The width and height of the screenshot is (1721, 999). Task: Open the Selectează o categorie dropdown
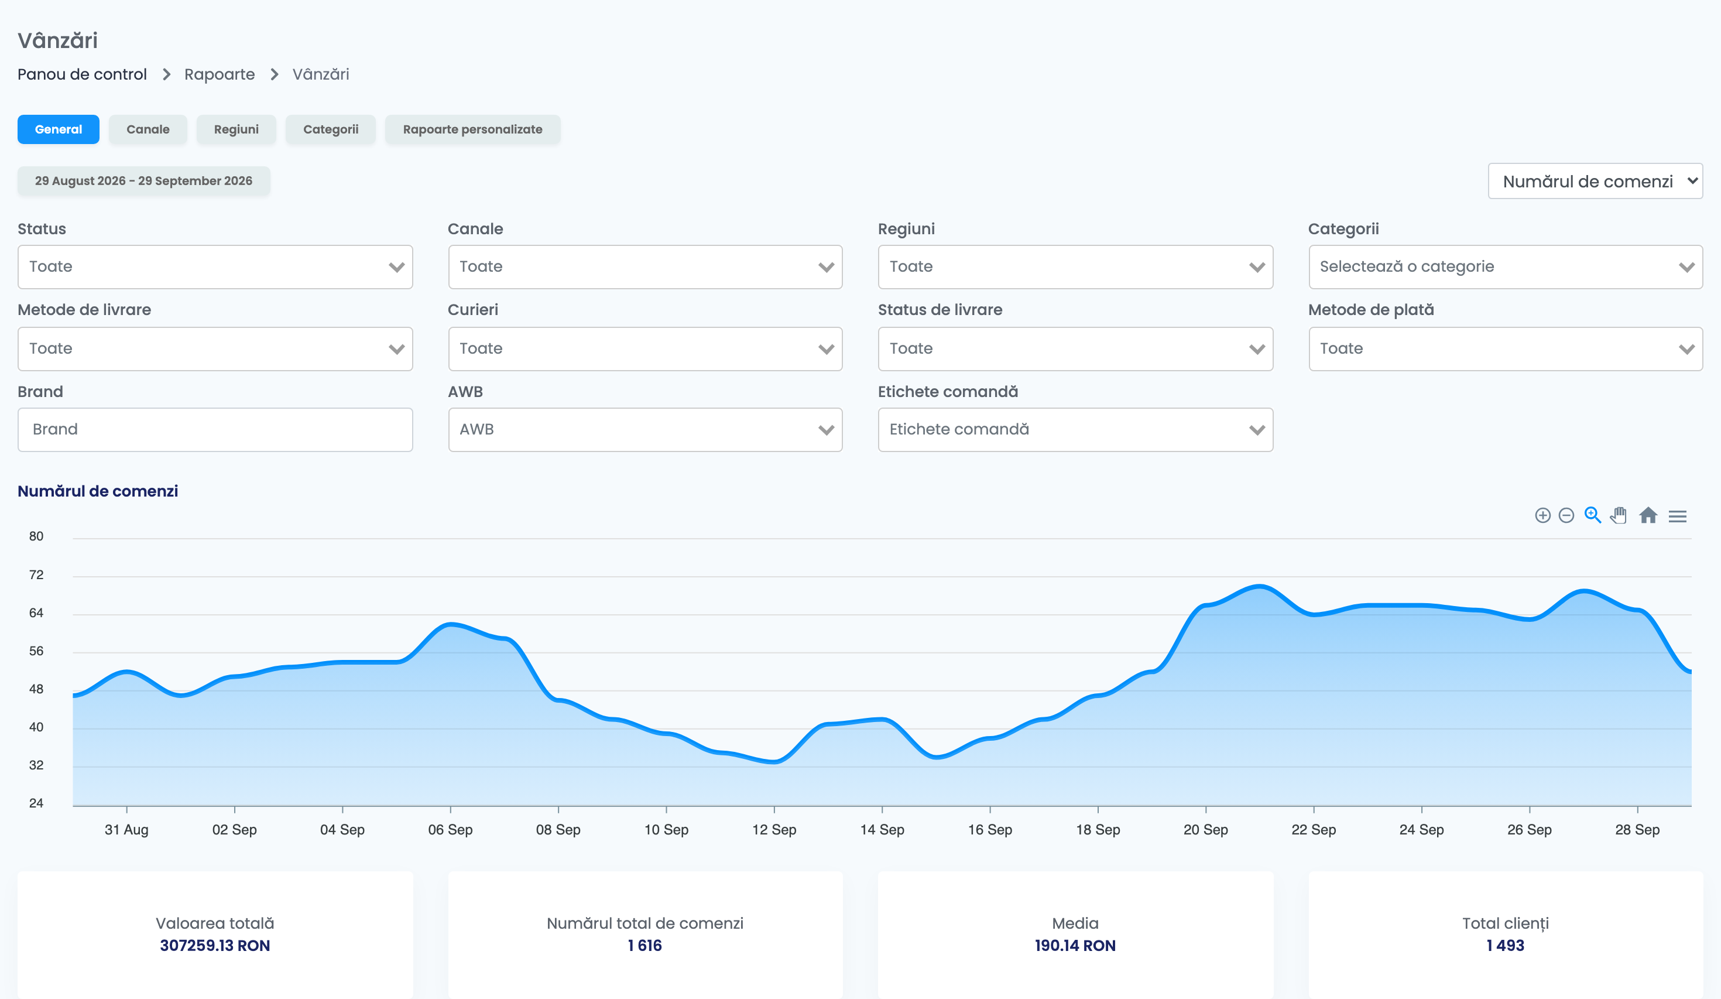click(1505, 266)
